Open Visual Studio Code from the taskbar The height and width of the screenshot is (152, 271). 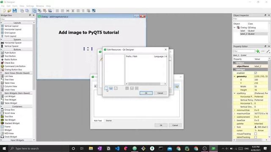[117, 148]
